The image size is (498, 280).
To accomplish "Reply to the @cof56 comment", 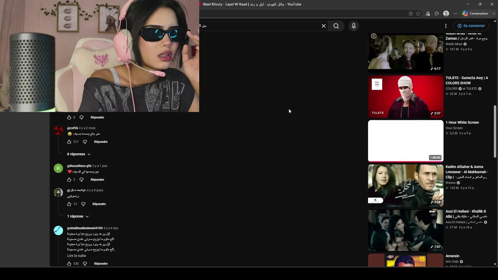I will 101,142.
